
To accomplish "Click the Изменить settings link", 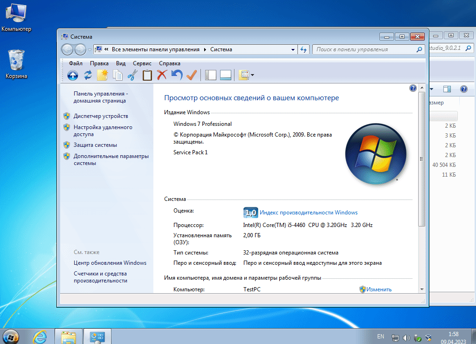I will pyautogui.click(x=379, y=289).
